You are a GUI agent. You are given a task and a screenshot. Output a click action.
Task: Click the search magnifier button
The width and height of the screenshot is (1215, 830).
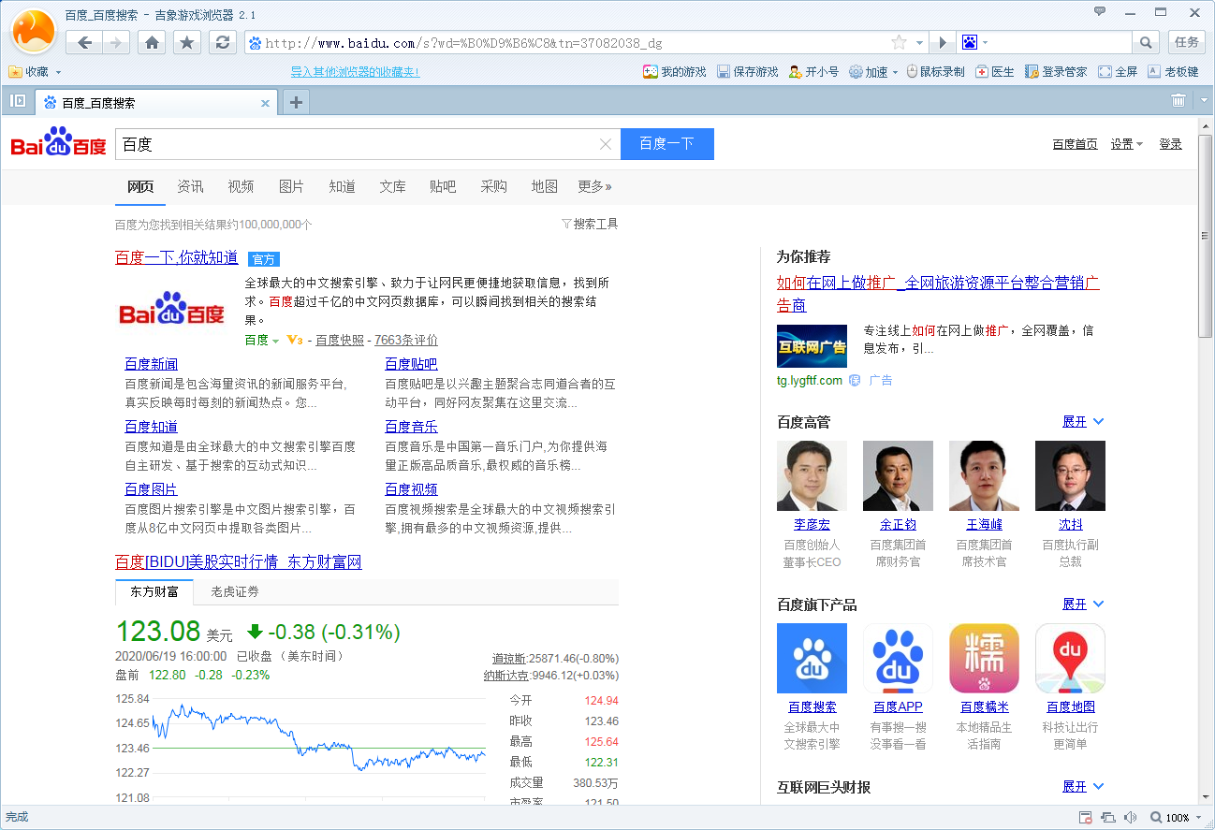pyautogui.click(x=1145, y=42)
